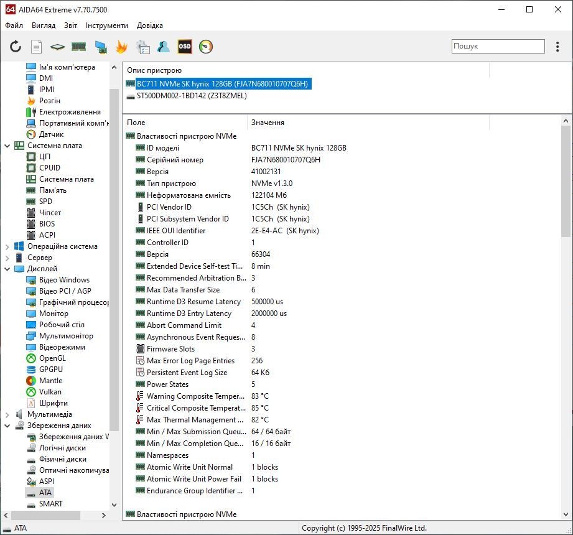Expand the Сервер tree node
Viewport: 573px width, 535px height.
7,258
